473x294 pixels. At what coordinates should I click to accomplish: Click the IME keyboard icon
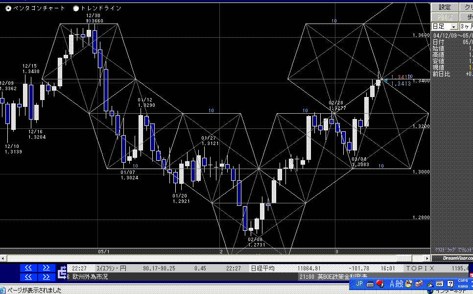pyautogui.click(x=370, y=284)
